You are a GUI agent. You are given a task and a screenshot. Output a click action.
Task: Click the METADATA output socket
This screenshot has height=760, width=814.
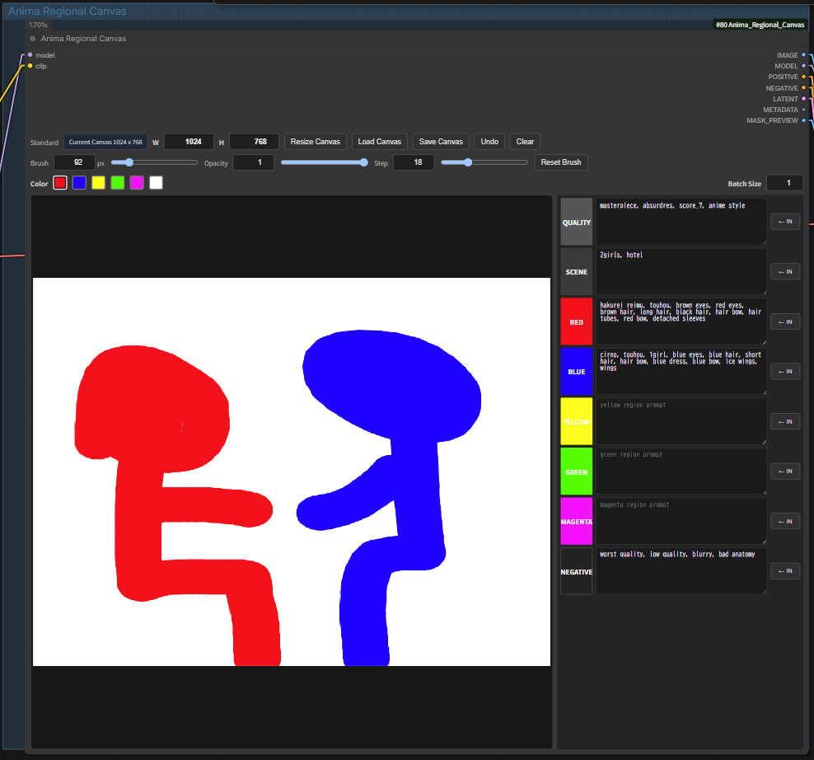point(803,110)
